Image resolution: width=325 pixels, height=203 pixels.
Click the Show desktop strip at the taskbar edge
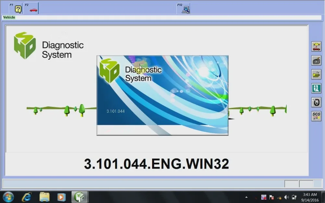coord(323,197)
